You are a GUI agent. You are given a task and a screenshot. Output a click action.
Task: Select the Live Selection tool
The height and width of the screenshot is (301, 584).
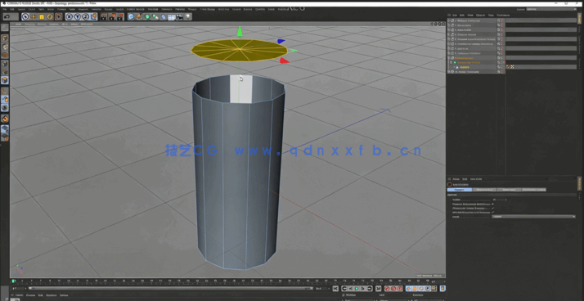click(25, 16)
